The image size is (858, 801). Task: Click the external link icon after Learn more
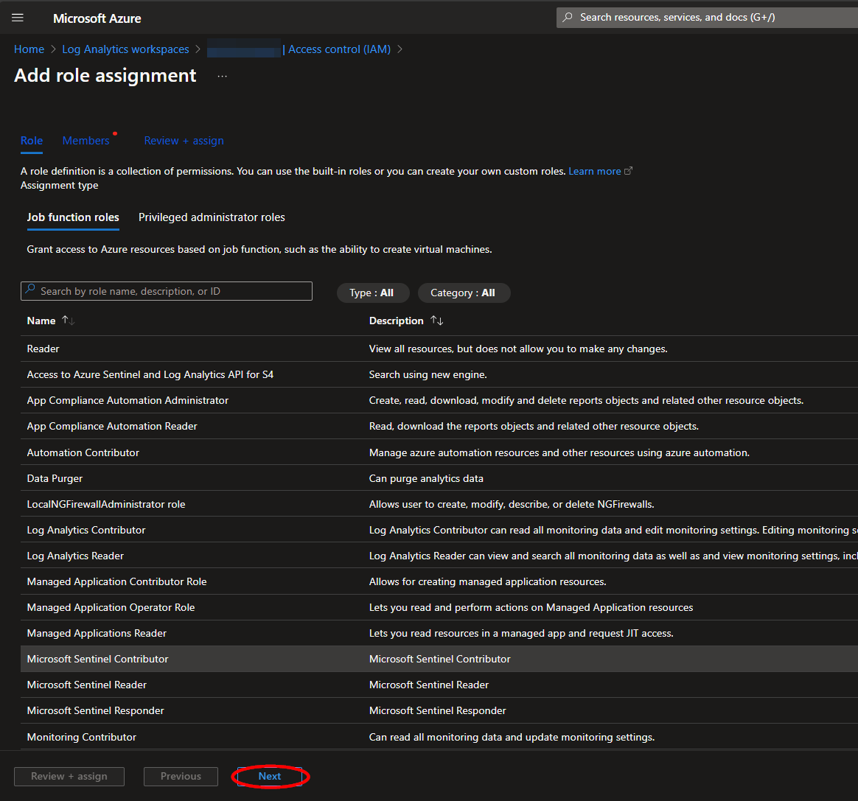coord(628,171)
